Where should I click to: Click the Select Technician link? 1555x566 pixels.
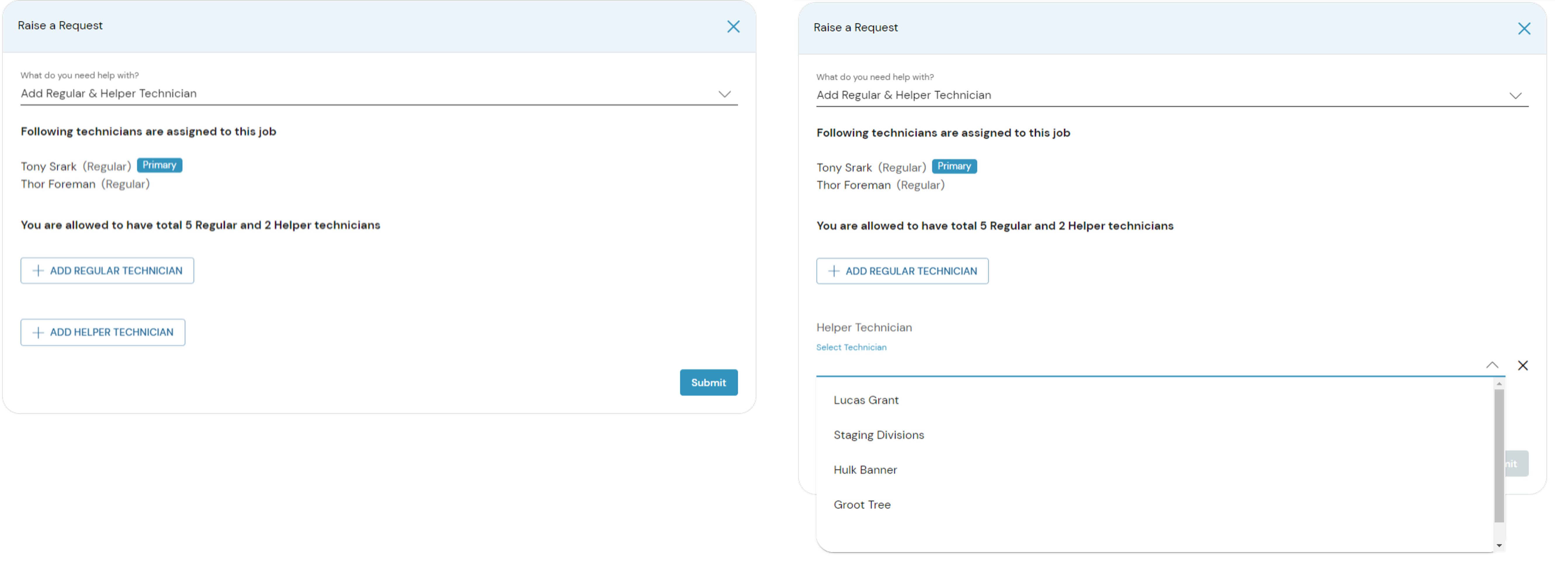click(851, 347)
